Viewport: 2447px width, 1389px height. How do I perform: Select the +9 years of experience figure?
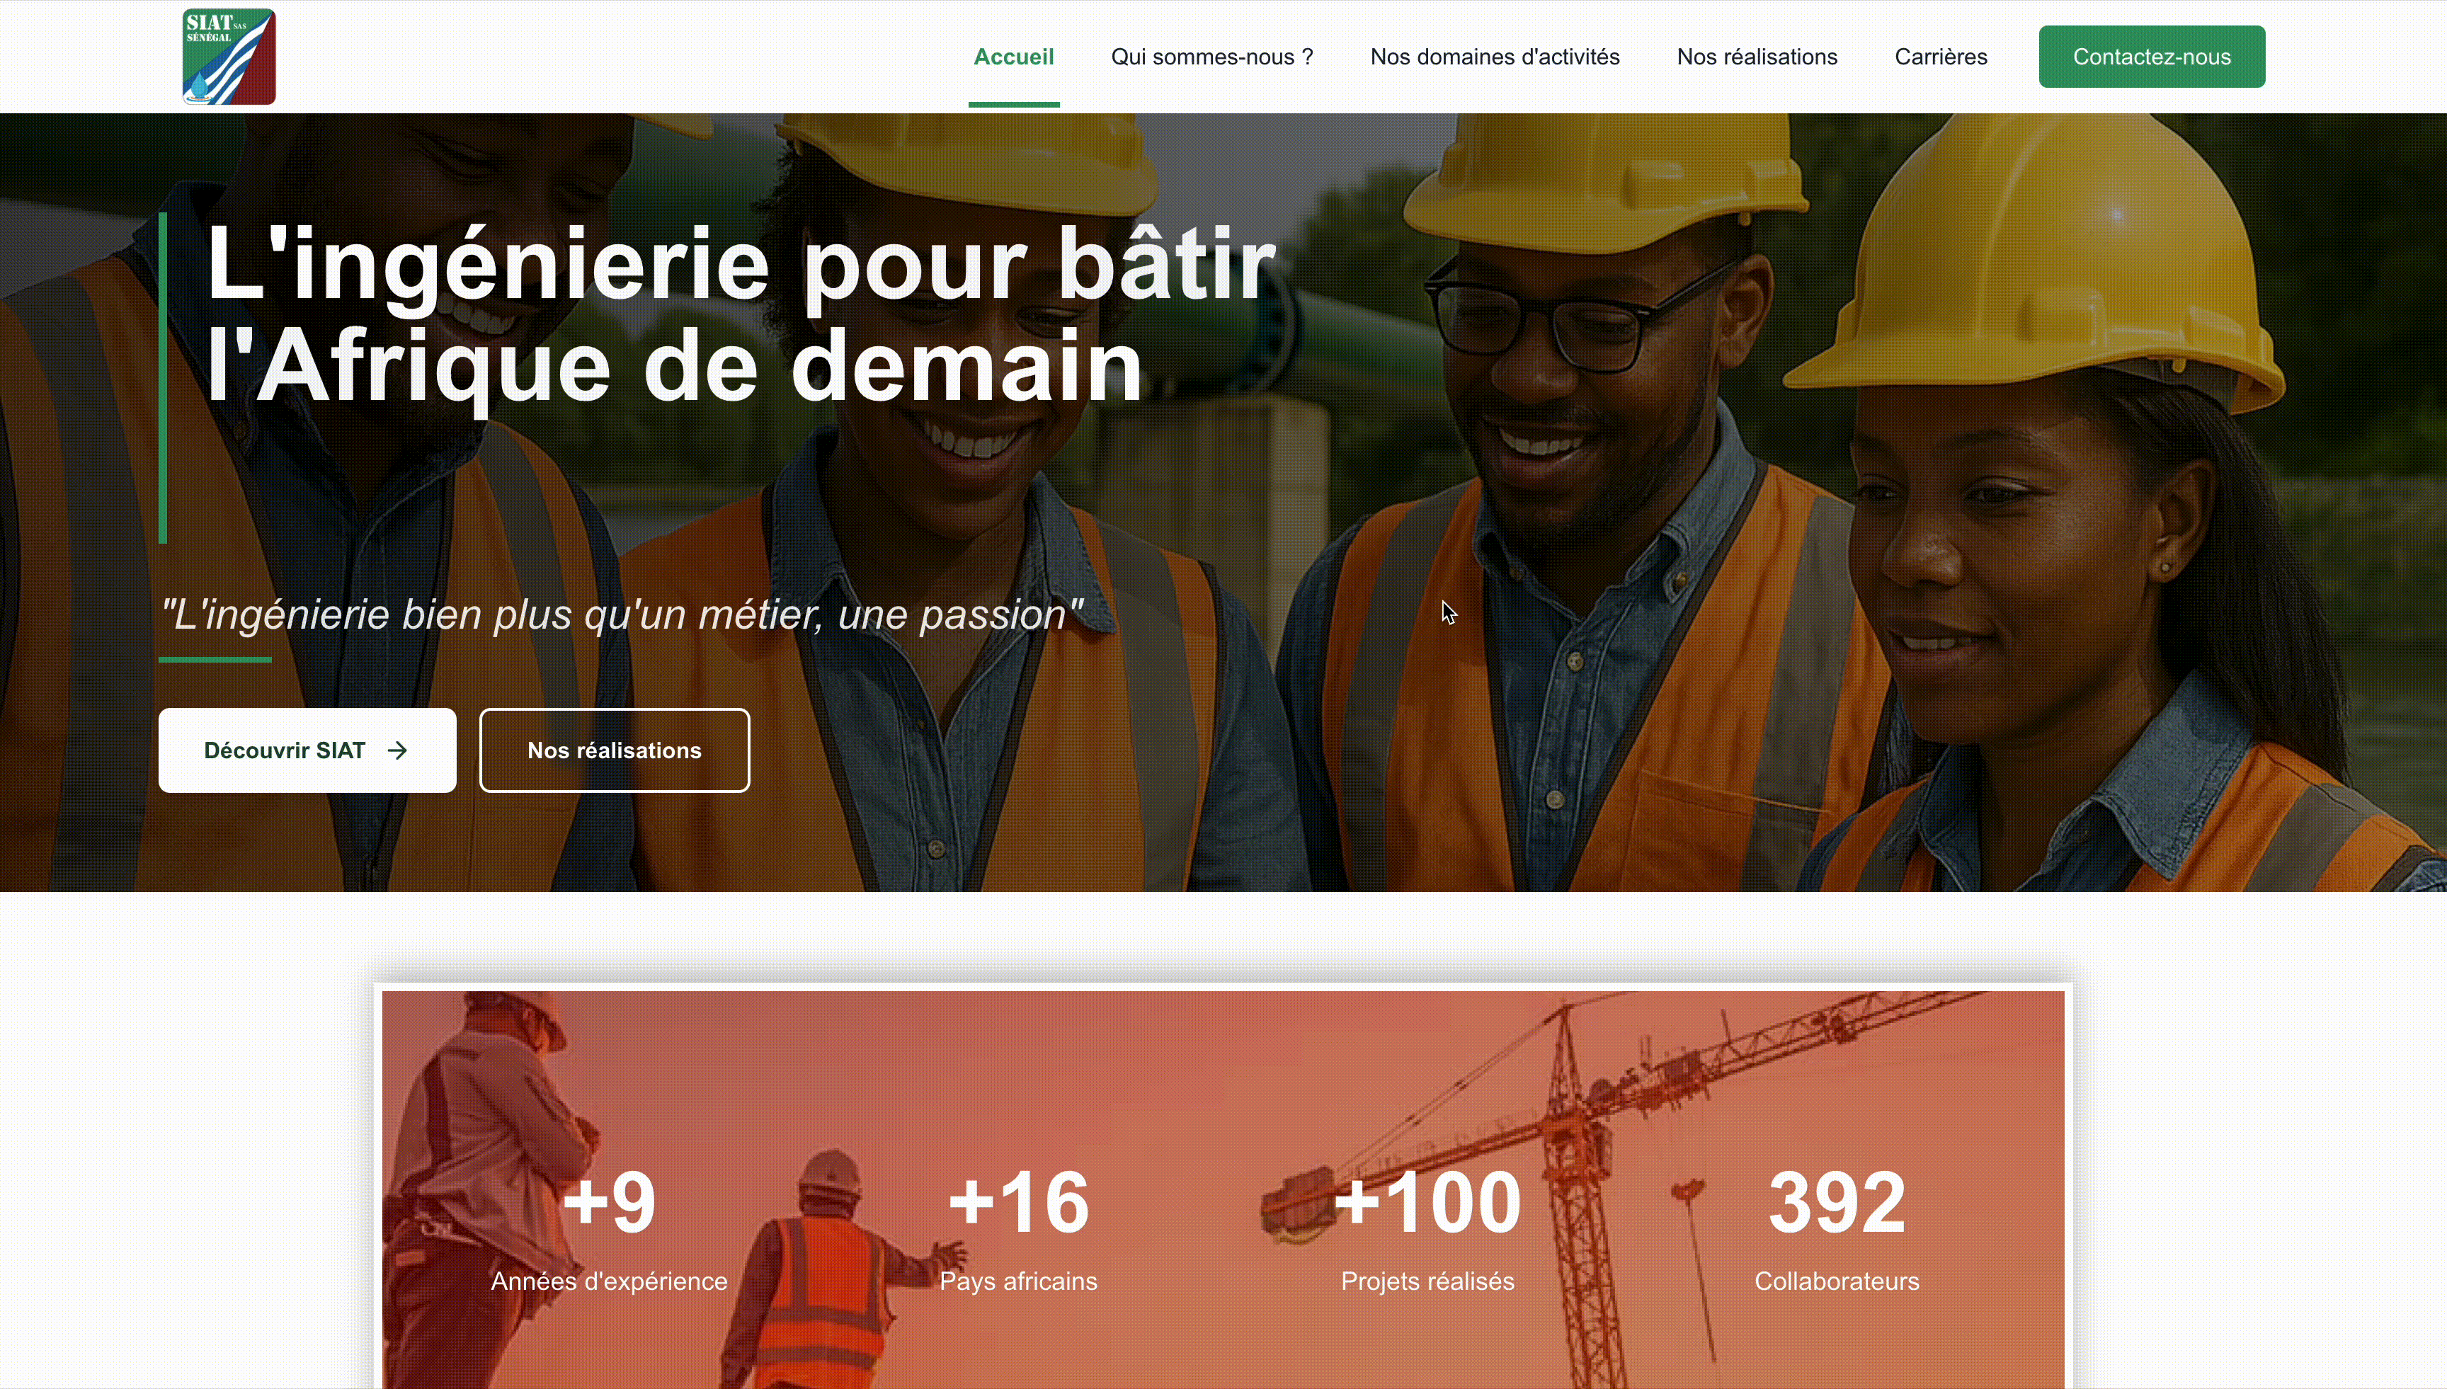point(609,1201)
